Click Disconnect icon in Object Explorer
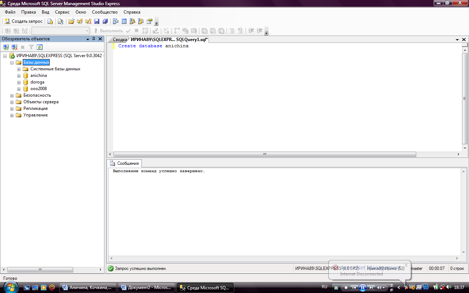This screenshot has height=293, width=469. [14, 47]
